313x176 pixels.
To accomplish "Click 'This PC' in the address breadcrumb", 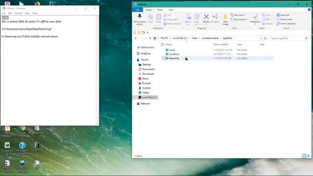I will [164, 38].
